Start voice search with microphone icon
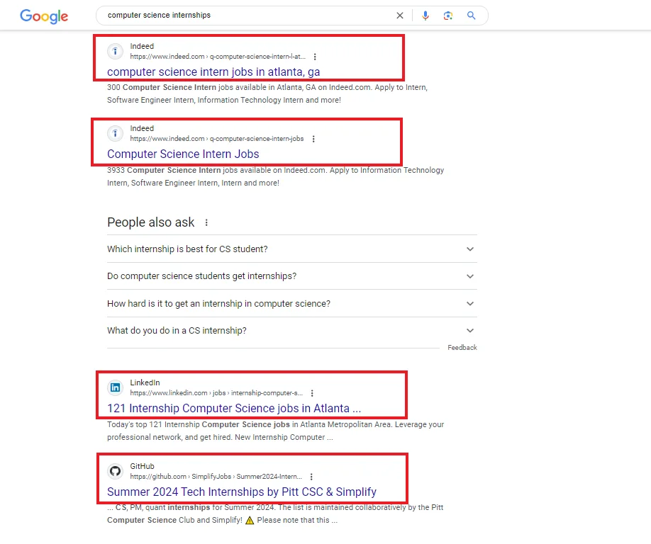The image size is (651, 544). click(x=425, y=16)
